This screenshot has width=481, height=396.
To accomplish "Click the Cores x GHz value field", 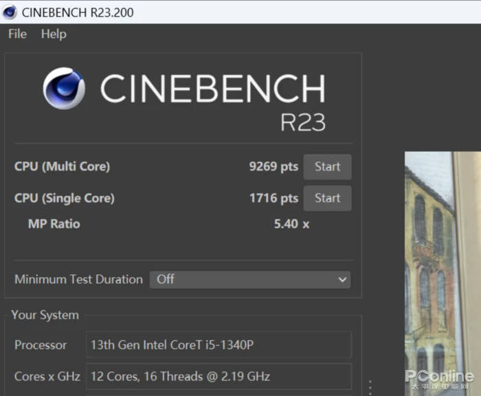I will [x=219, y=376].
